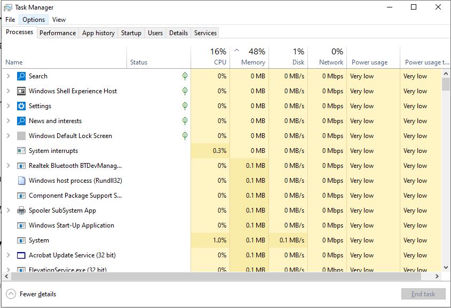Click the Windows Default Lock Screen icon
Viewport: 451px width, 308px height.
click(21, 136)
